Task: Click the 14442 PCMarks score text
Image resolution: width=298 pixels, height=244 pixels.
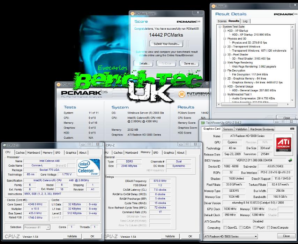Action: 166,35
